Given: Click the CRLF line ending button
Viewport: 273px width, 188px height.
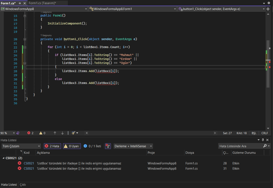Looking at the screenshot, I should point(265,133).
